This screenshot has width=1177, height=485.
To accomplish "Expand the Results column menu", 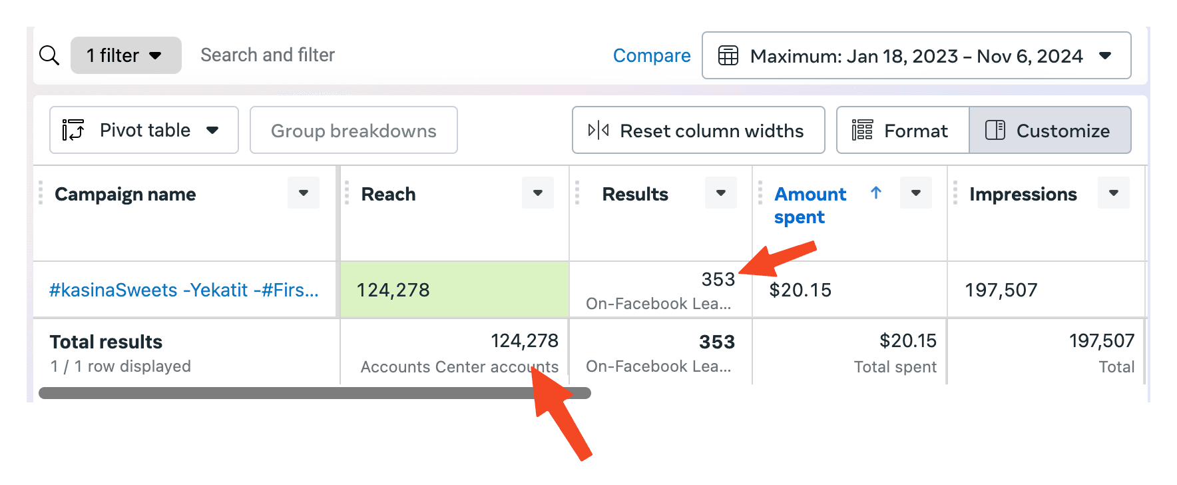I will click(x=721, y=193).
